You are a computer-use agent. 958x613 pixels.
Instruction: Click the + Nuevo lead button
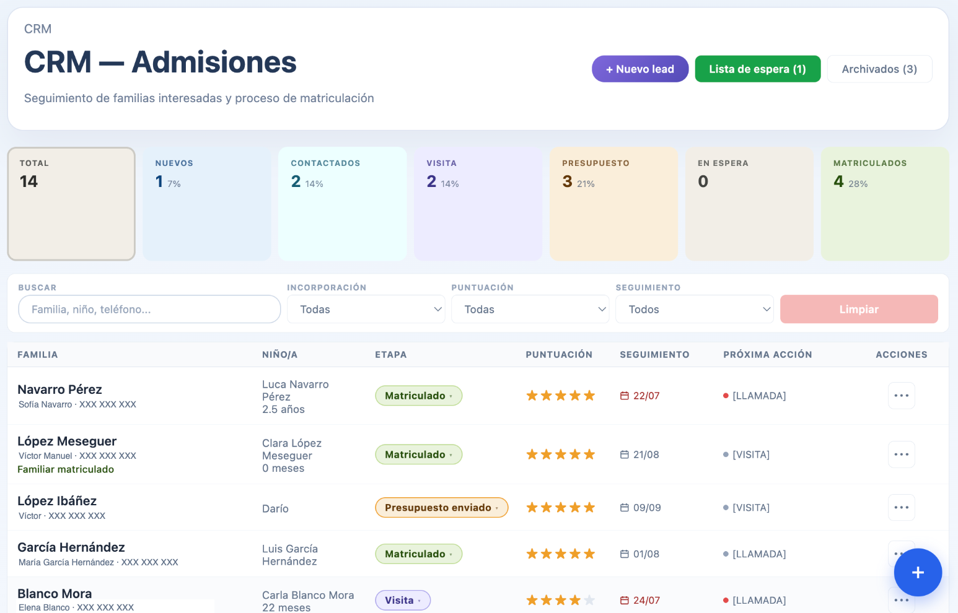640,69
